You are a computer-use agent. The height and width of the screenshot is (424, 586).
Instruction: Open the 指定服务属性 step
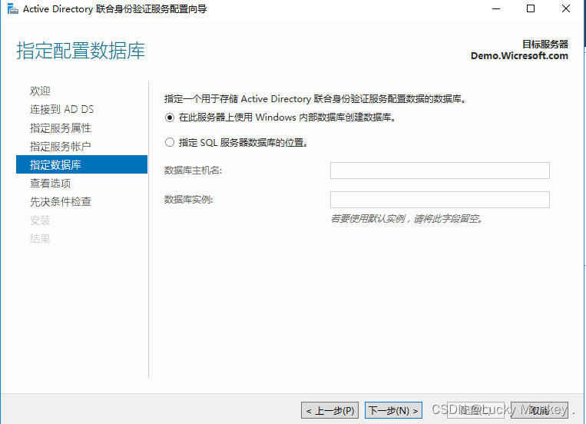61,128
